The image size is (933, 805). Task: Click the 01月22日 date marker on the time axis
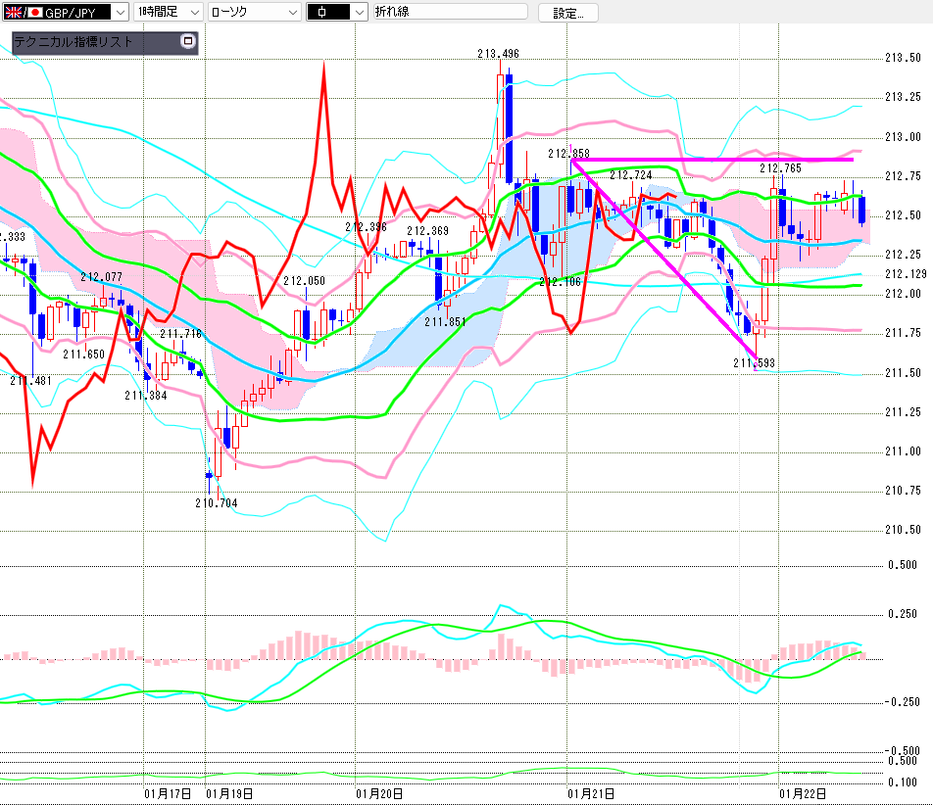click(x=803, y=793)
